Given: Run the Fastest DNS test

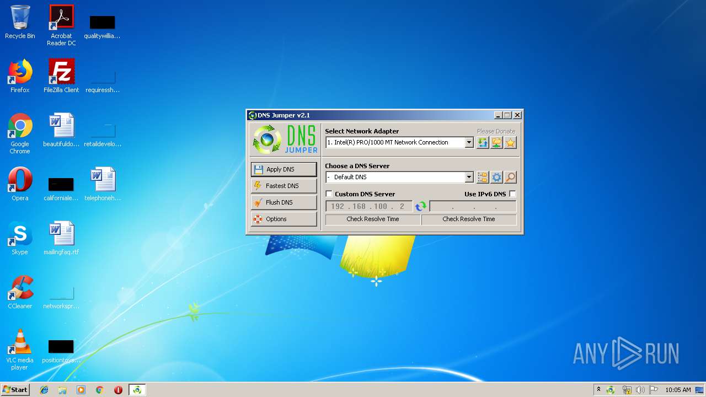Looking at the screenshot, I should coord(284,186).
